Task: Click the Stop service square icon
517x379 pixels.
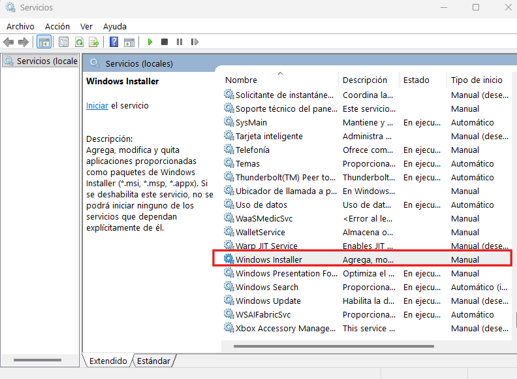Action: [164, 42]
